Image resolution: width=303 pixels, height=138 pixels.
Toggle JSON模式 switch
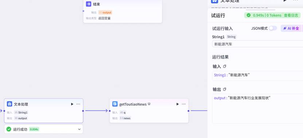click(273, 28)
